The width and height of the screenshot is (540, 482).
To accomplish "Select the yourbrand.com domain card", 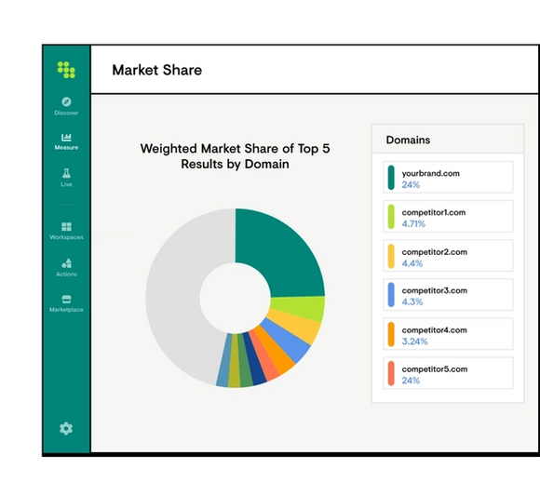I will point(448,178).
